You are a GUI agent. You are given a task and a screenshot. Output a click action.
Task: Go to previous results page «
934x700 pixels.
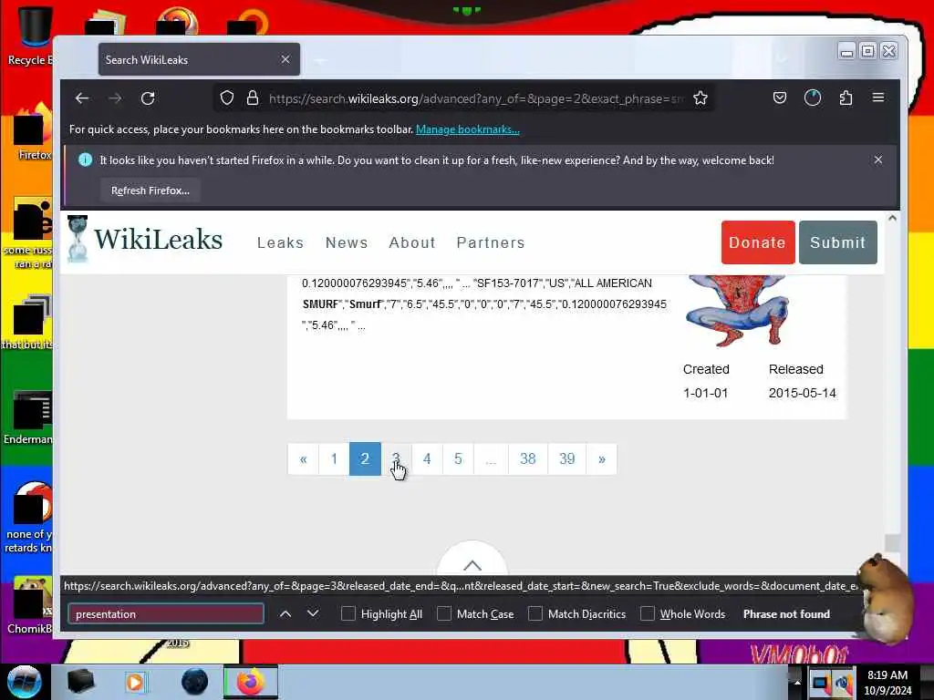[x=303, y=459]
